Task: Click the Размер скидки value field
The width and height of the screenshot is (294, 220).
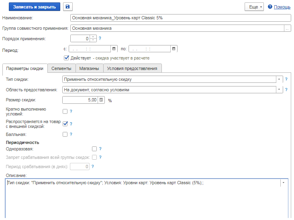Action: click(80, 100)
